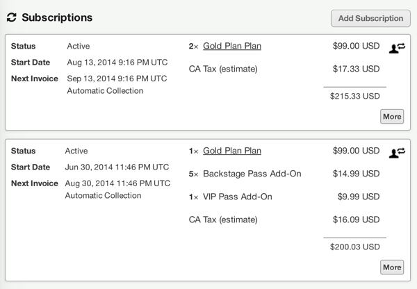
Task: Click the $9.99 USD VIP Pass price
Action: 359,197
